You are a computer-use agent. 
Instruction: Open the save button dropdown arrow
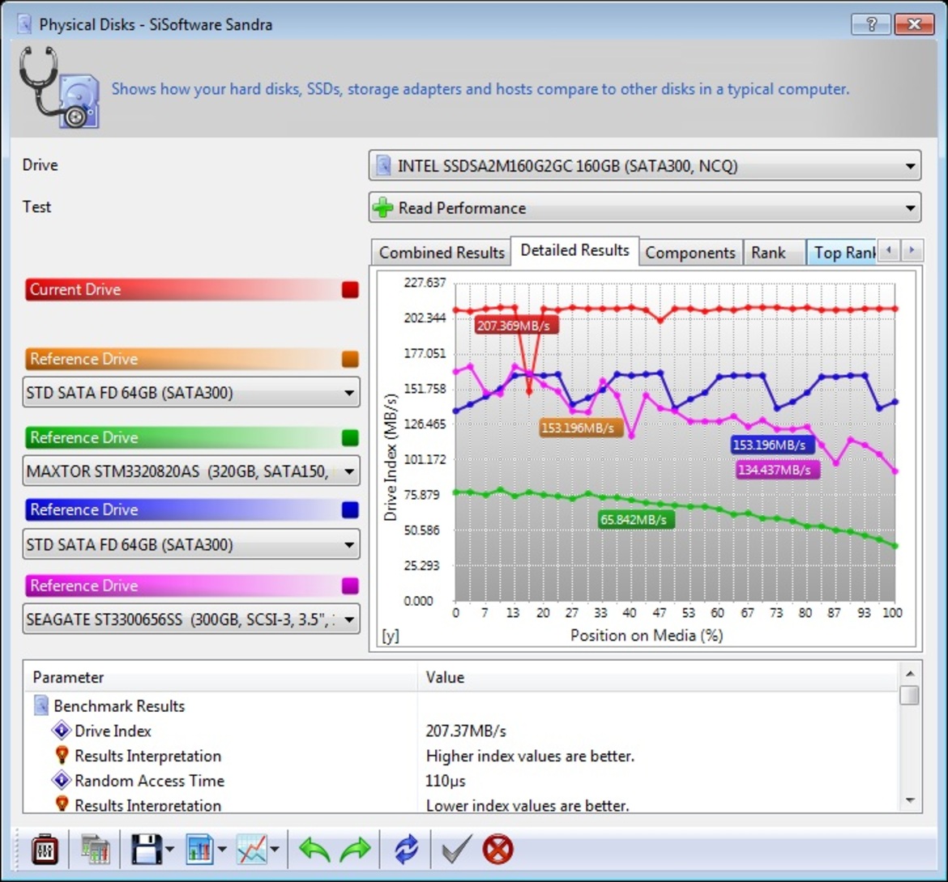[170, 850]
